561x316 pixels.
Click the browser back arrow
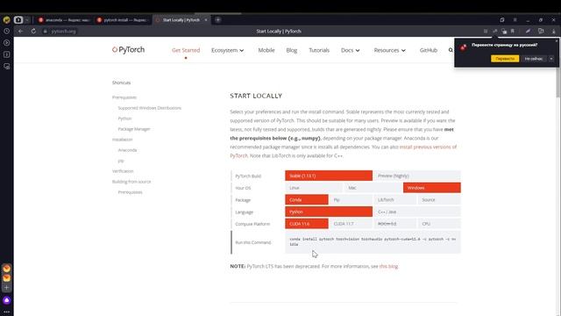[21, 32]
